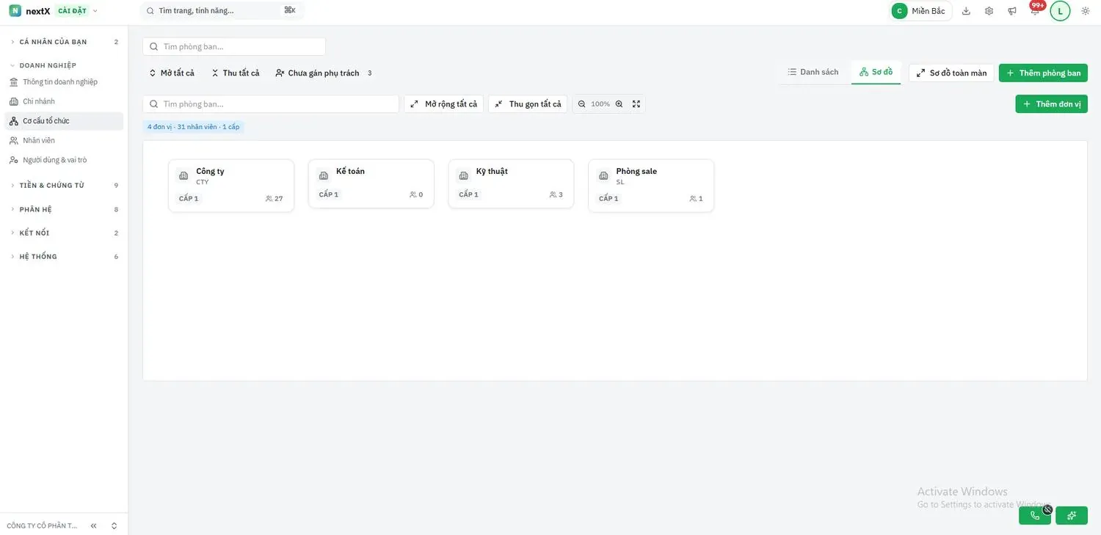The image size is (1101, 535).
Task: Filter by Chưa gán phụ trách
Action: point(324,73)
